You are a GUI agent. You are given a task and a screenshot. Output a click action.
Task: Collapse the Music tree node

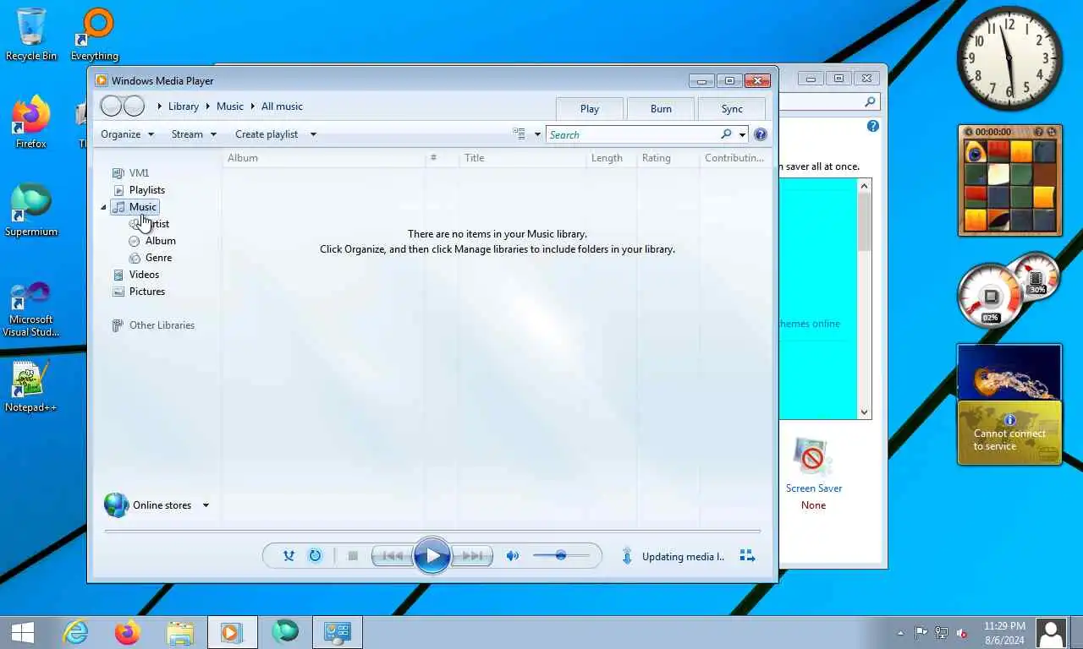pos(104,207)
